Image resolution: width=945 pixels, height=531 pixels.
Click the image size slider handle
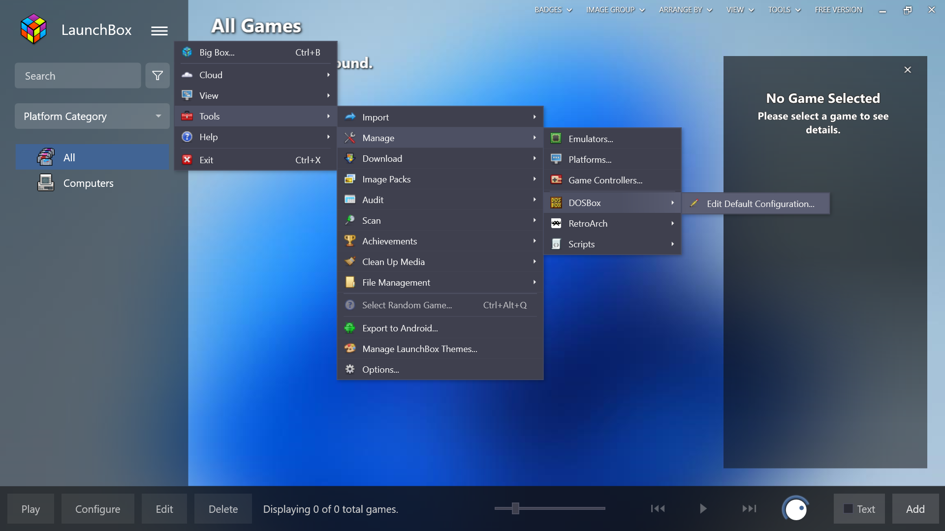(x=515, y=508)
